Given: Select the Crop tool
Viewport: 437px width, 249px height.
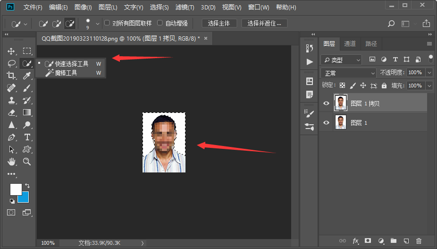Looking at the screenshot, I should 12,76.
